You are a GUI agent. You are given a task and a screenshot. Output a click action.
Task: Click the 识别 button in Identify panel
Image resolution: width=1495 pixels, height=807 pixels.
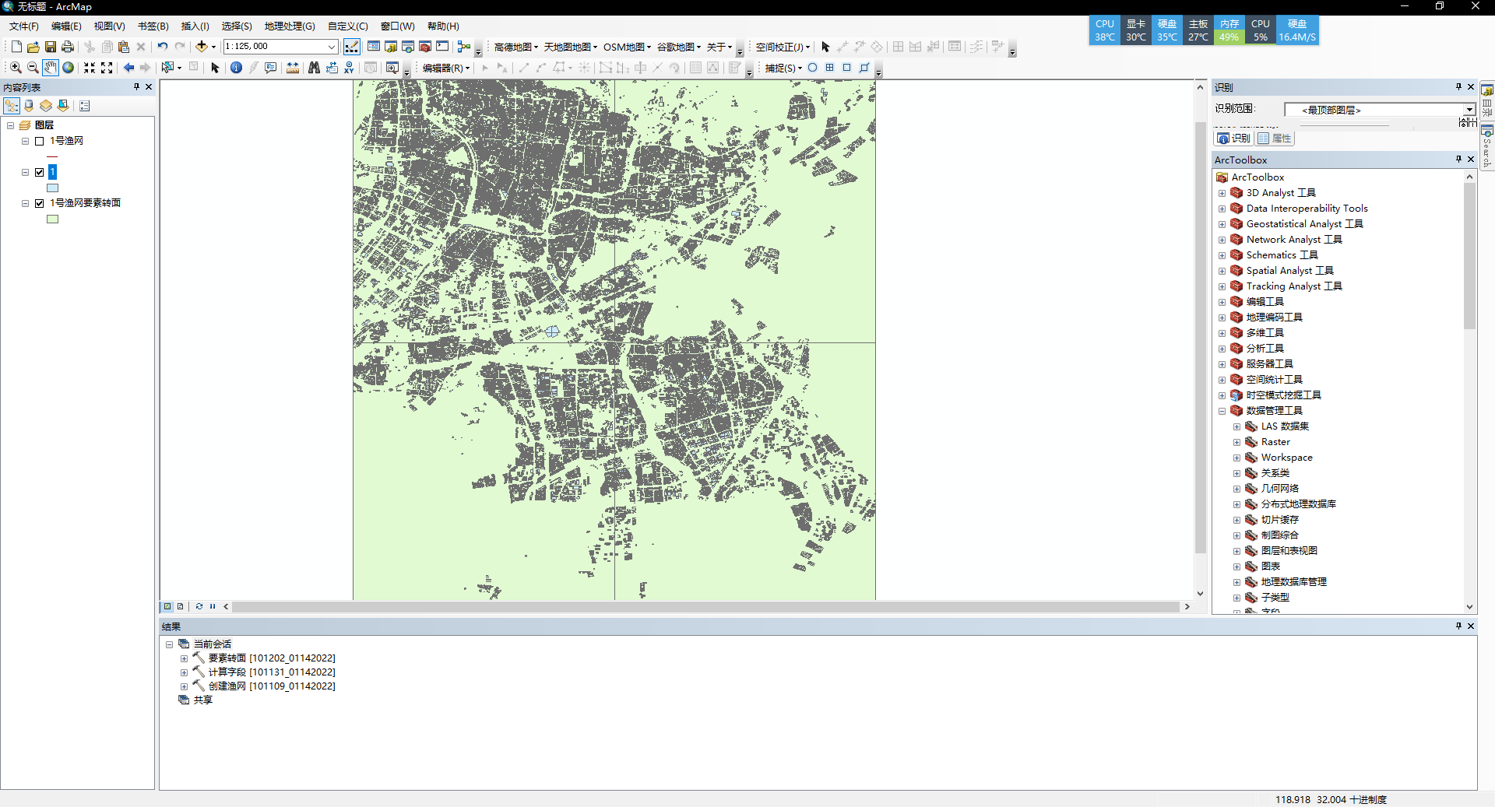point(1233,139)
